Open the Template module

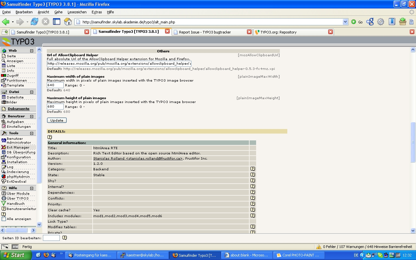(x=15, y=85)
